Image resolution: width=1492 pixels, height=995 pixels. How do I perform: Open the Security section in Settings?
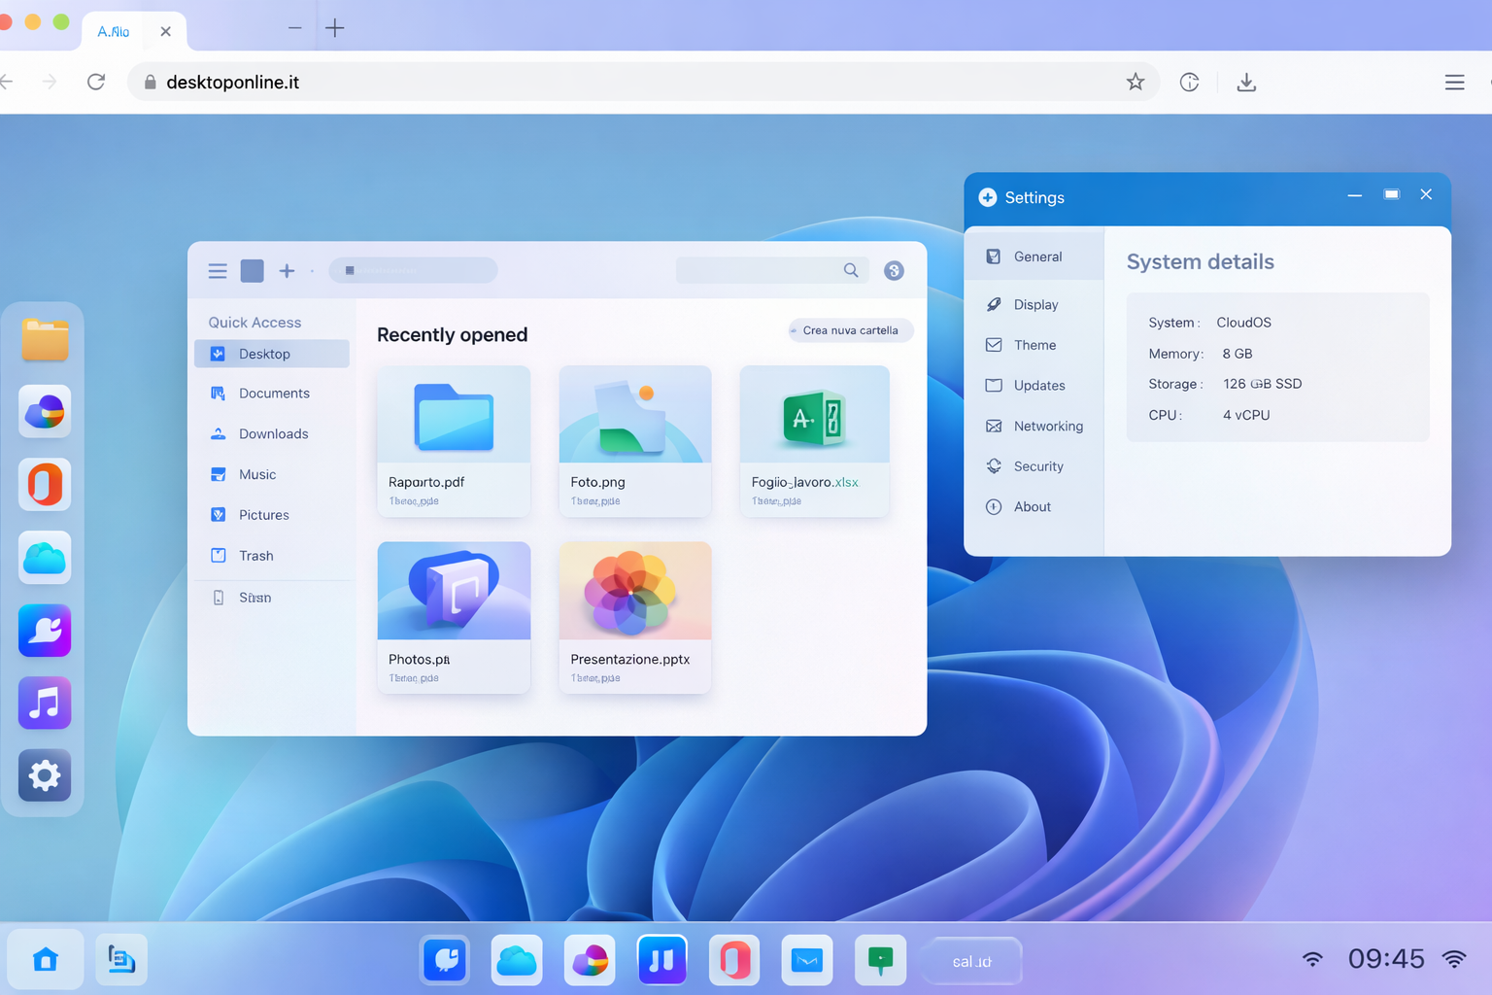tap(1038, 466)
